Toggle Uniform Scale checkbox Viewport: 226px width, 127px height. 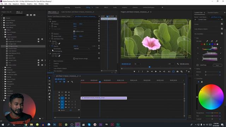pyautogui.click(x=74, y=31)
